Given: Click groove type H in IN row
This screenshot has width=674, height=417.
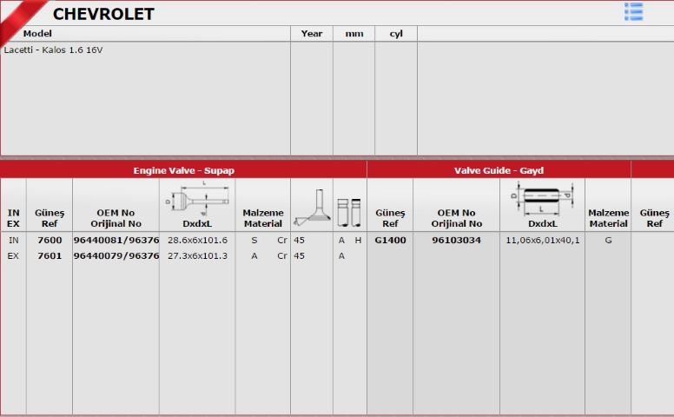Looking at the screenshot, I should point(358,240).
